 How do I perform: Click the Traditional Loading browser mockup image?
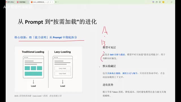pos(33,67)
